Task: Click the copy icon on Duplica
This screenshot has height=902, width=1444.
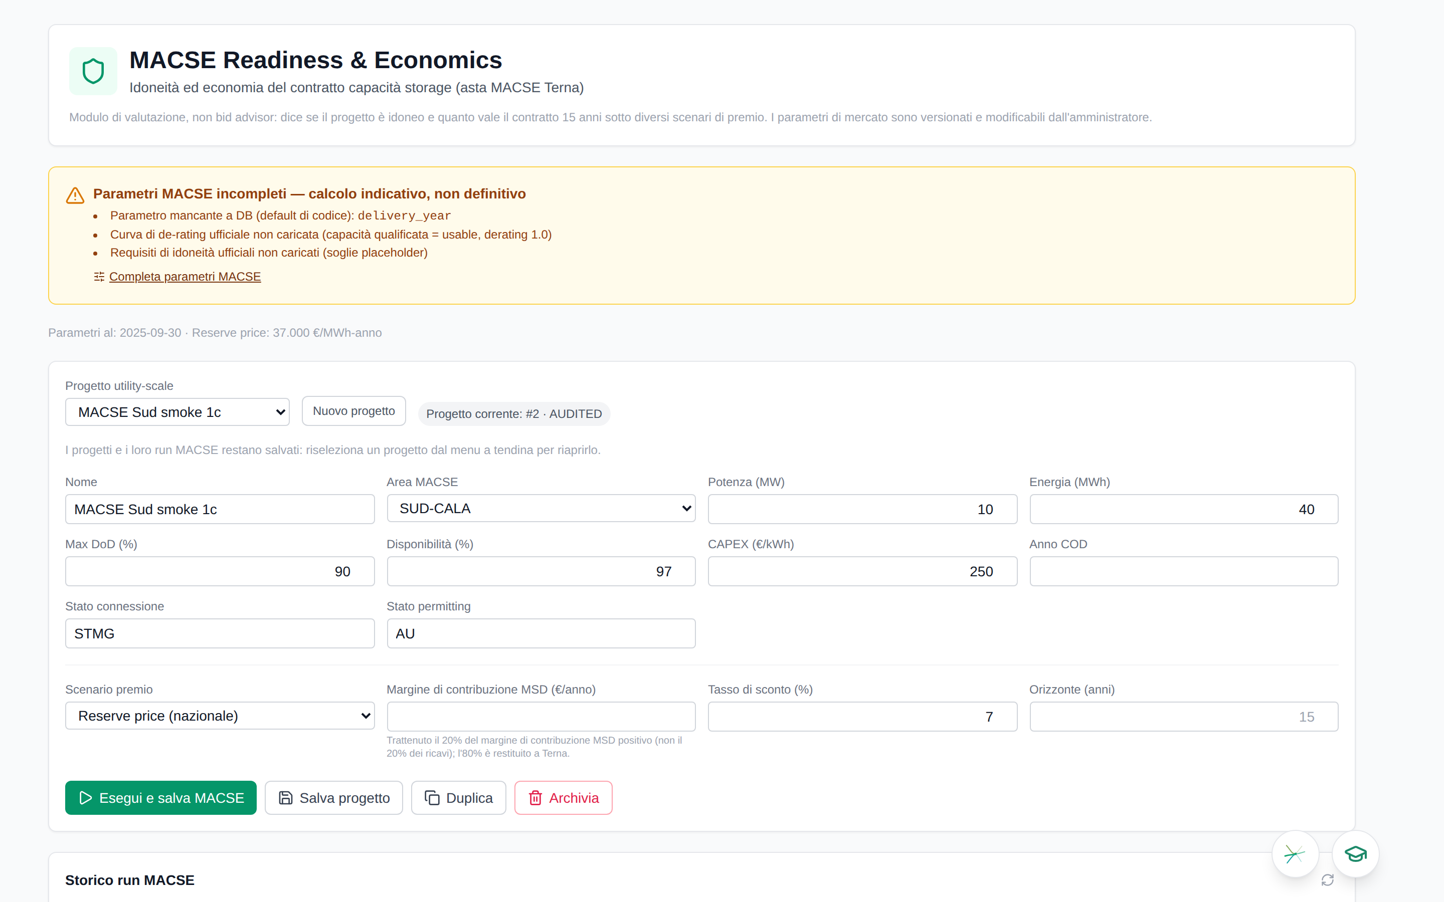Action: [x=432, y=798]
